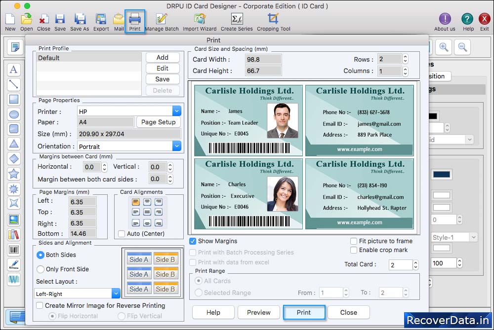
Task: Click the Card Width field
Action: coord(263,60)
